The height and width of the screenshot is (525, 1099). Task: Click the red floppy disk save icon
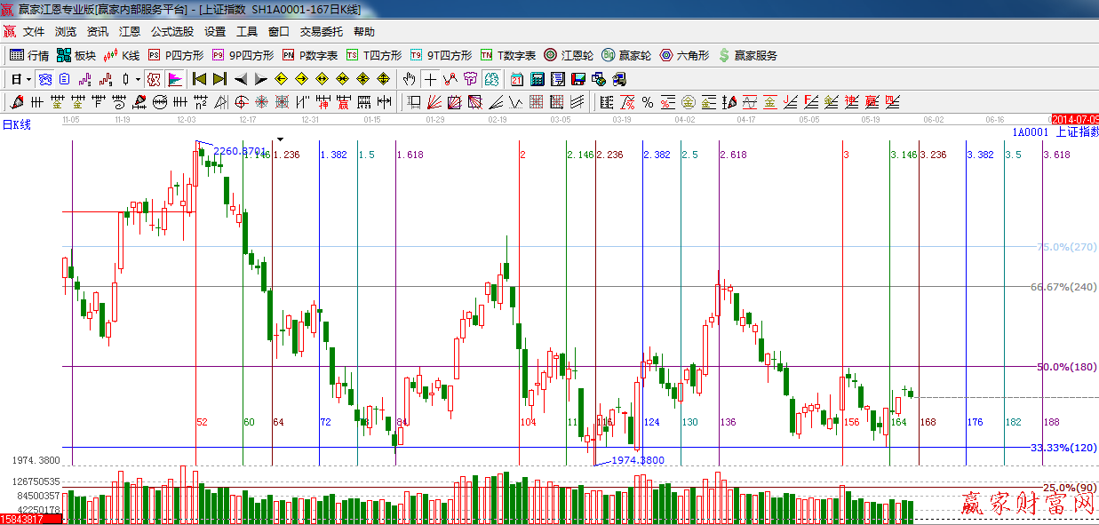click(578, 79)
